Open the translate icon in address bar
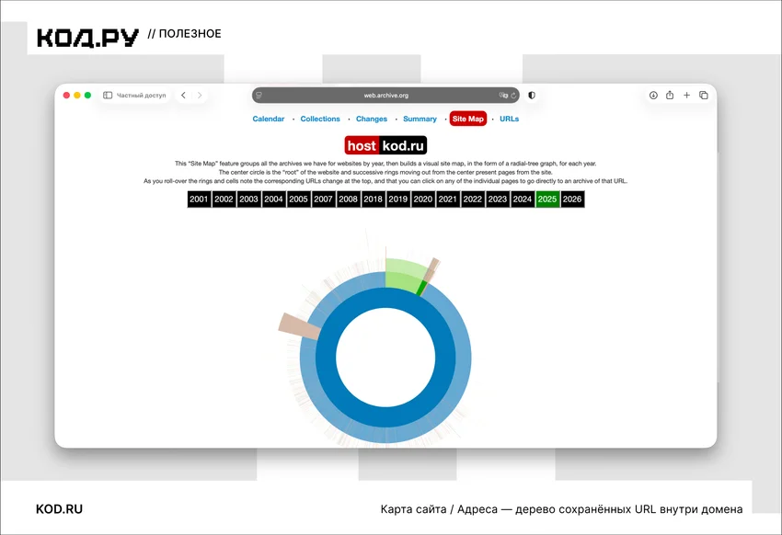 503,96
